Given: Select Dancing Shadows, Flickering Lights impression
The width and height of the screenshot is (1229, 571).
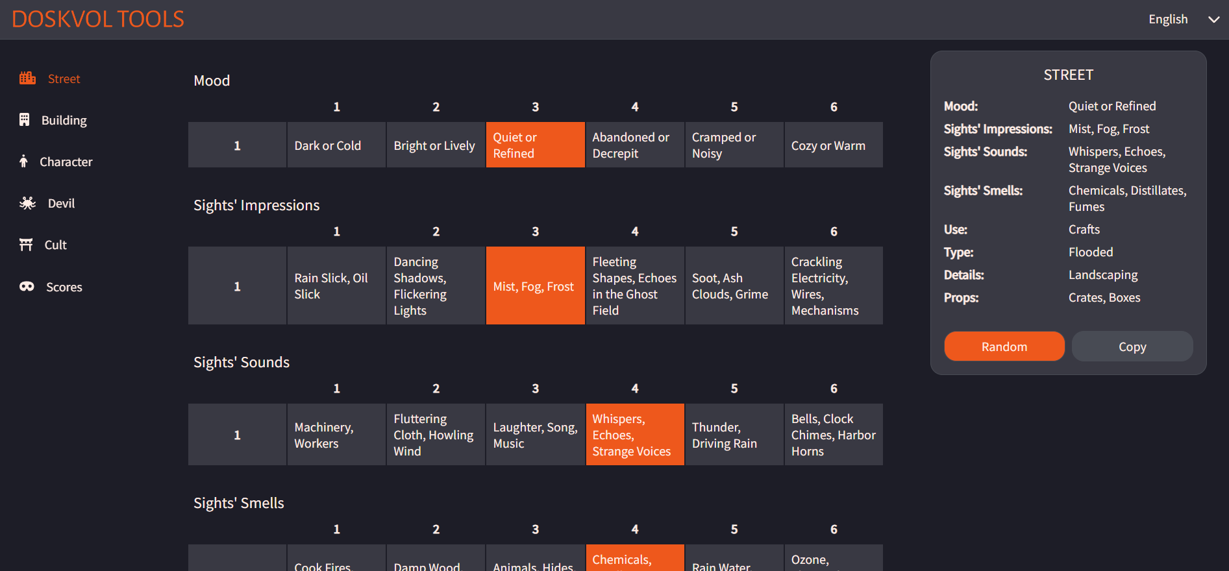Looking at the screenshot, I should [x=436, y=285].
